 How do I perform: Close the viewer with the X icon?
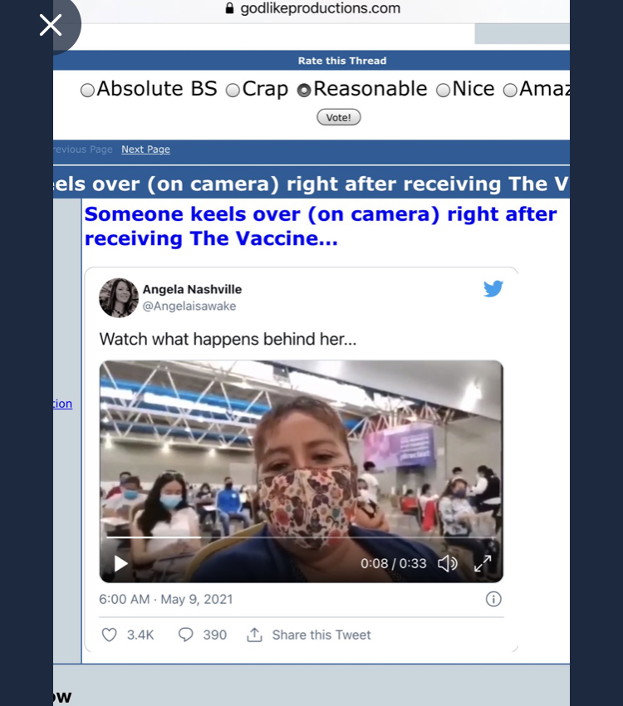point(51,25)
